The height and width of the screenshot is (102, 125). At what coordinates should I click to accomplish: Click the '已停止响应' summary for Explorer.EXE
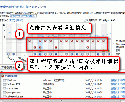[48, 85]
